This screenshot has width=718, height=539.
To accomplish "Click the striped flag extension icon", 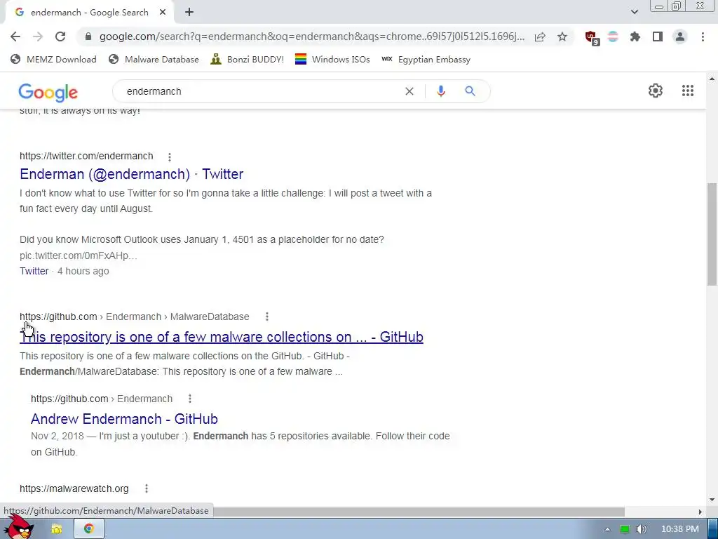I will point(613,36).
